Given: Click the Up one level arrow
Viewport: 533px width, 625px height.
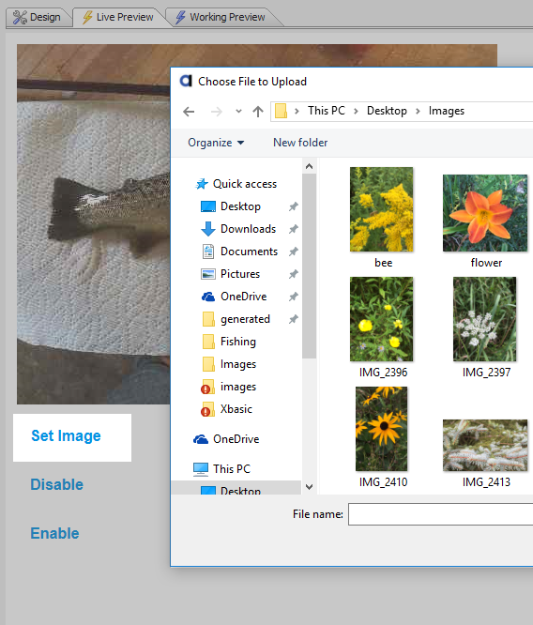Looking at the screenshot, I should (258, 112).
